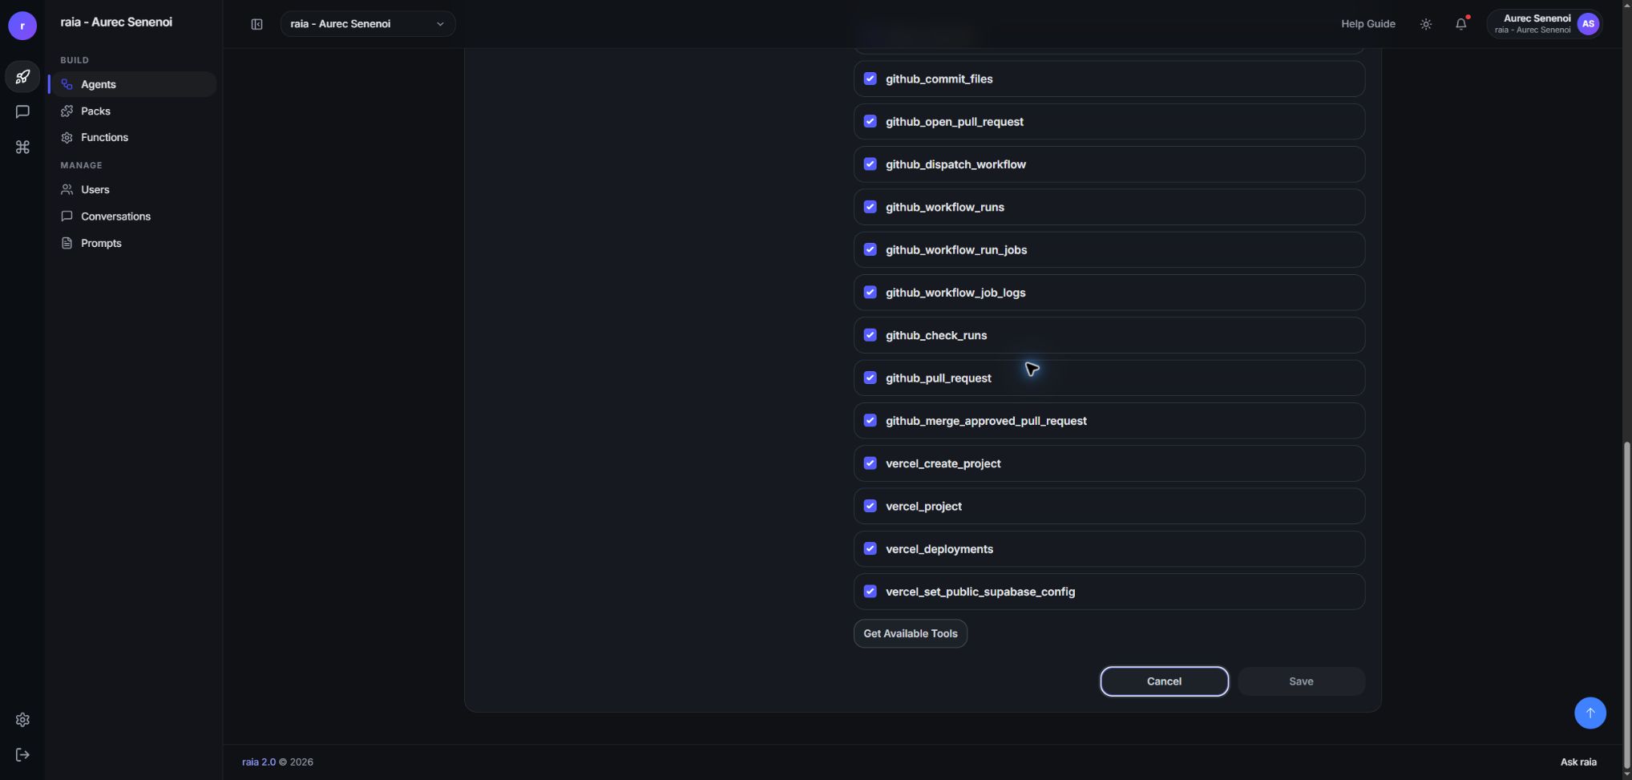Viewport: 1632px width, 780px height.
Task: Uncheck github_open_pull_request checkbox
Action: (x=871, y=121)
